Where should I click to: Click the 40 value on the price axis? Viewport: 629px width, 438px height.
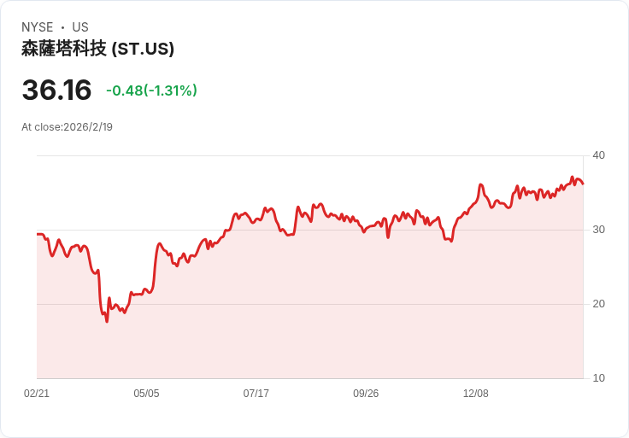[x=598, y=155]
